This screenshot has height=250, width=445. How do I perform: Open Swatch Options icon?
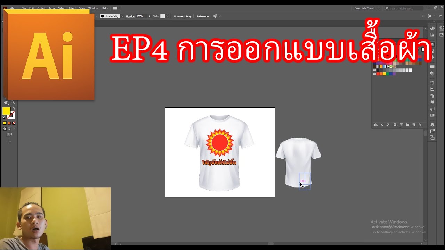click(402, 125)
